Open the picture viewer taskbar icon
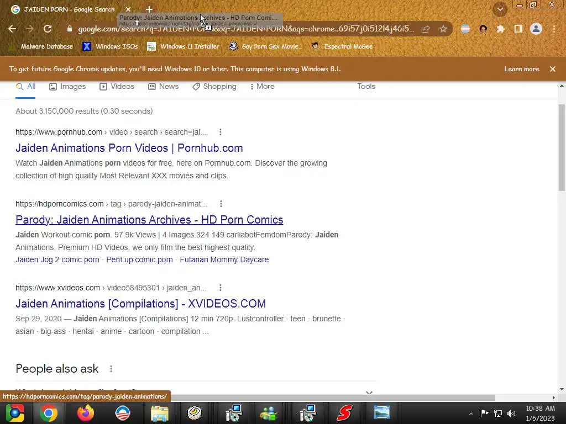566x424 pixels. point(381,413)
